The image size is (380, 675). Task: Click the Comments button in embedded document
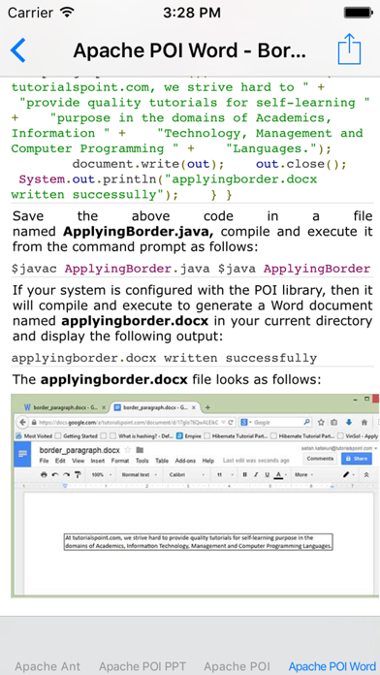(x=320, y=459)
